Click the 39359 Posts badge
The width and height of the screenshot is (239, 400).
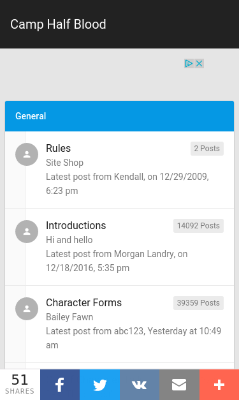point(198,303)
